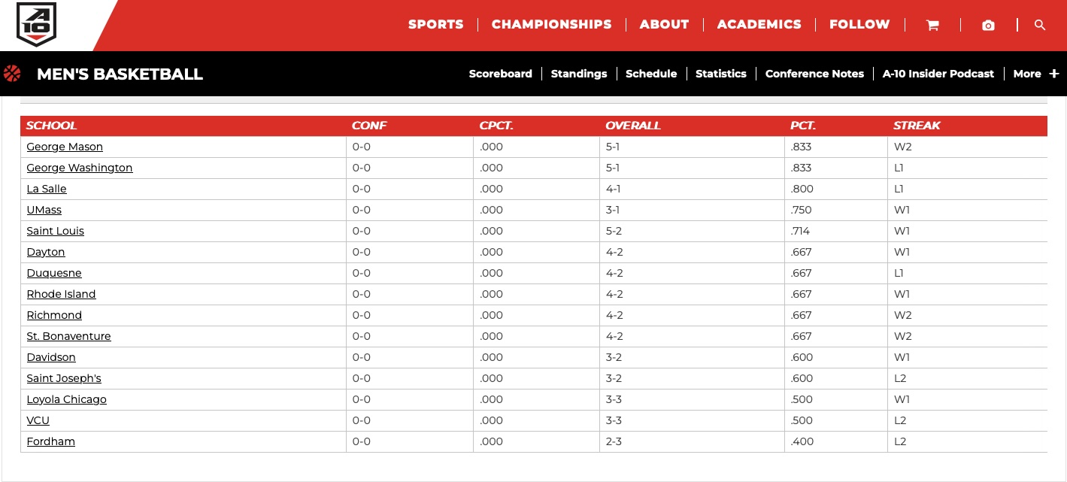Open the Sports navigation menu
Image resolution: width=1067 pixels, height=482 pixels.
point(435,25)
